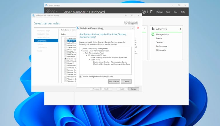Open the Tools menu
This screenshot has width=220, height=126.
pos(168,12)
